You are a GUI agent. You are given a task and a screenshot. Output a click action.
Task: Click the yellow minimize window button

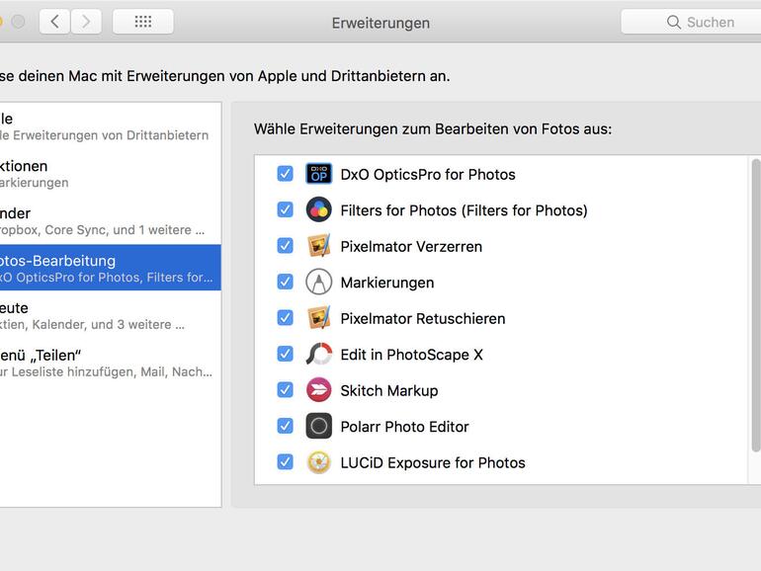tap(0, 22)
